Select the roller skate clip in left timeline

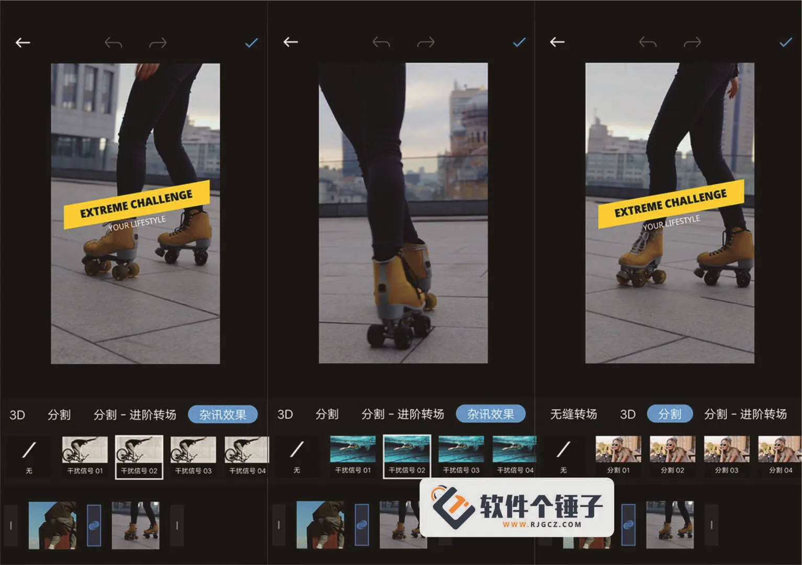coord(135,525)
